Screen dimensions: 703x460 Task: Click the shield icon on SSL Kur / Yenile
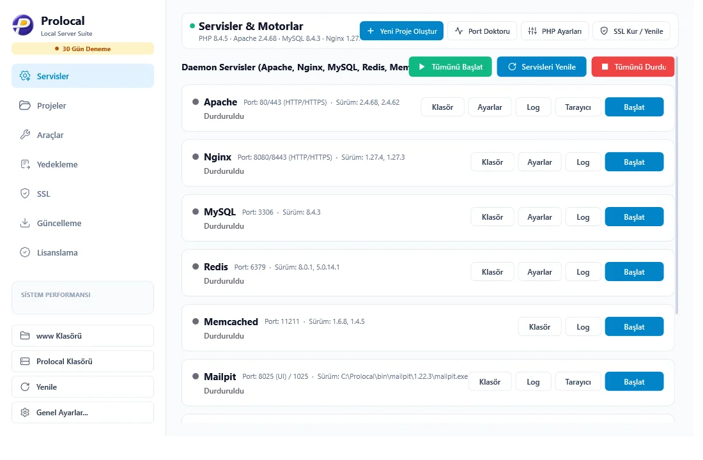604,31
